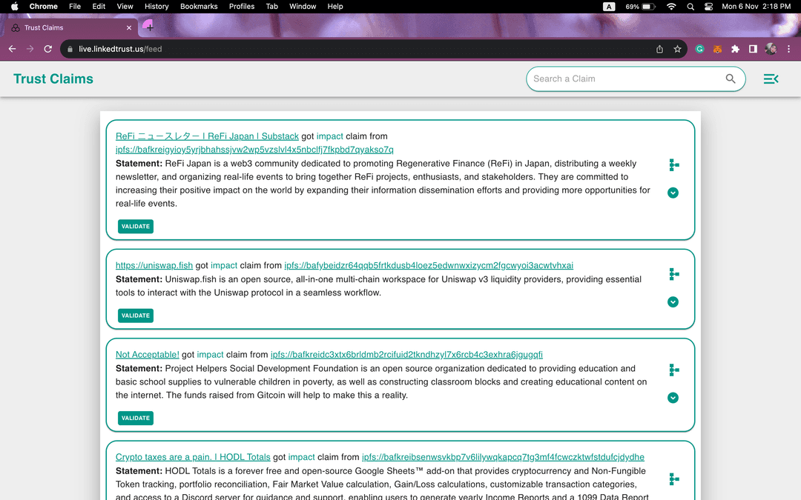Go forward in browser
Image resolution: width=801 pixels, height=500 pixels.
tap(30, 49)
